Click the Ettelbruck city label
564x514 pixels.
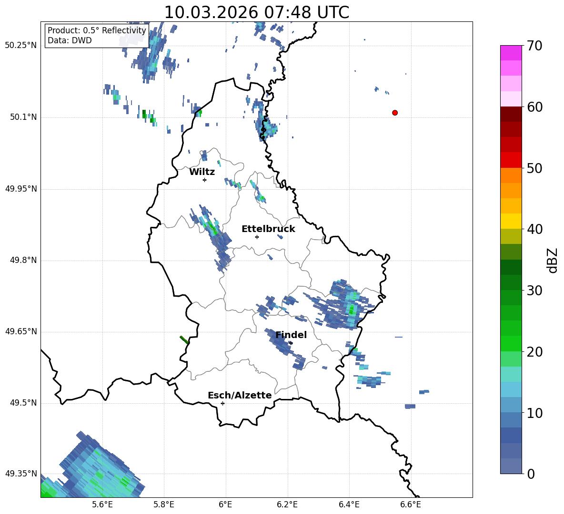268,229
